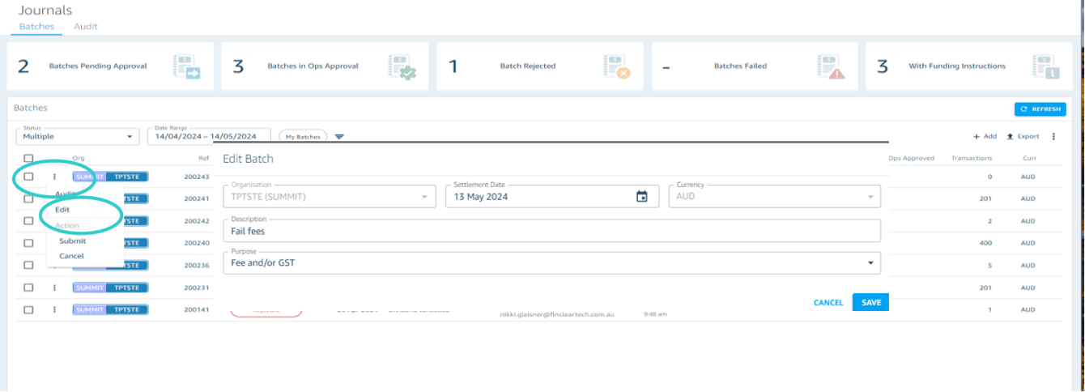Open the kebab menu for batch 200243
Screen dimensions: 1085x392
55,177
